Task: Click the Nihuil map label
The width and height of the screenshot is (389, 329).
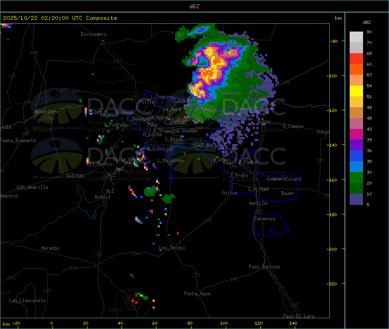Action: 102,197
